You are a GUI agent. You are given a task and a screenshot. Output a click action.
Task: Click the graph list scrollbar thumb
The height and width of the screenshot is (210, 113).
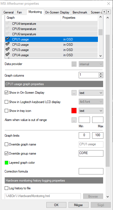click(101, 32)
